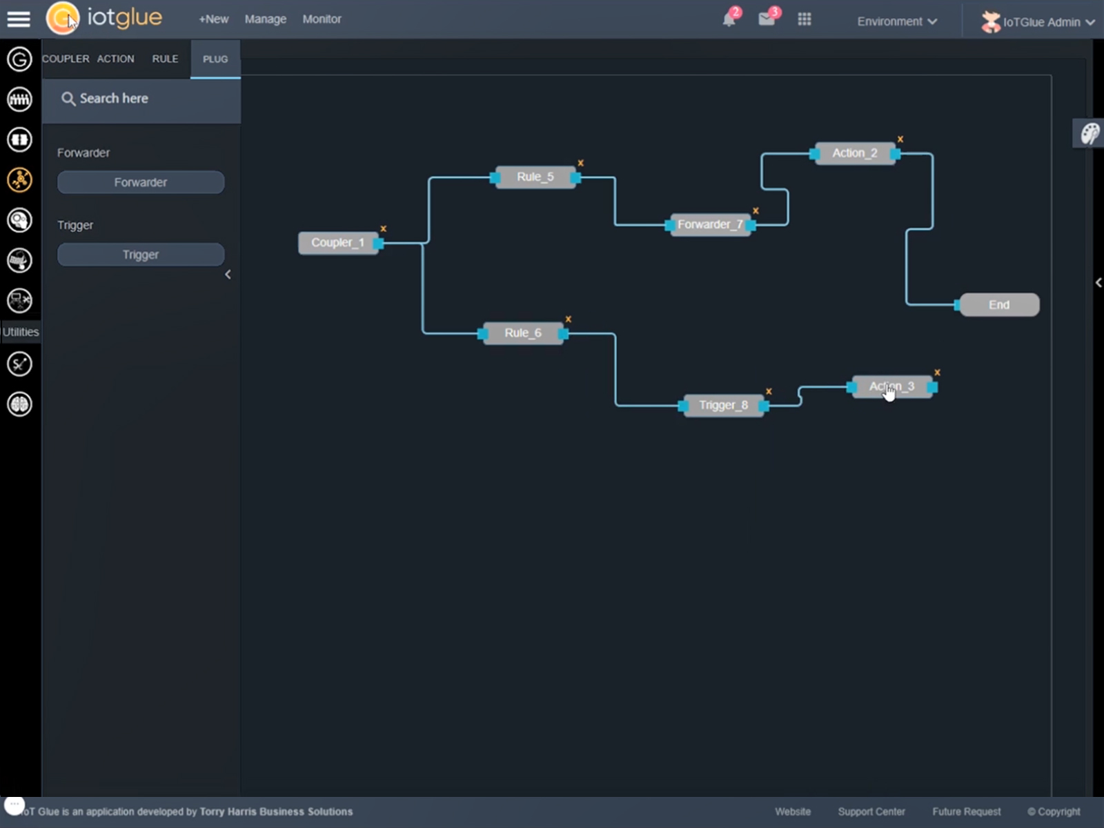This screenshot has height=828, width=1104.
Task: Select the Rule_6 node
Action: (x=523, y=333)
